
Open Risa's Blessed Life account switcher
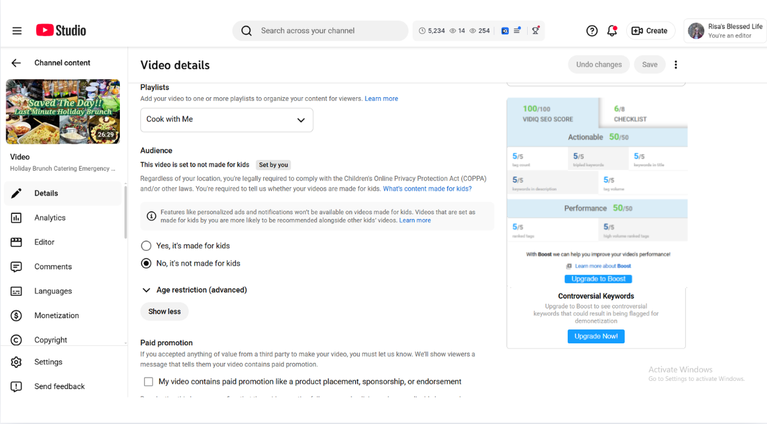pos(725,30)
